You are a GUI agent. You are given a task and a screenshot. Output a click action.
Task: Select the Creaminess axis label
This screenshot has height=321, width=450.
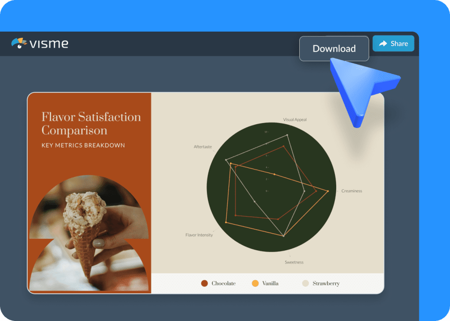(352, 191)
